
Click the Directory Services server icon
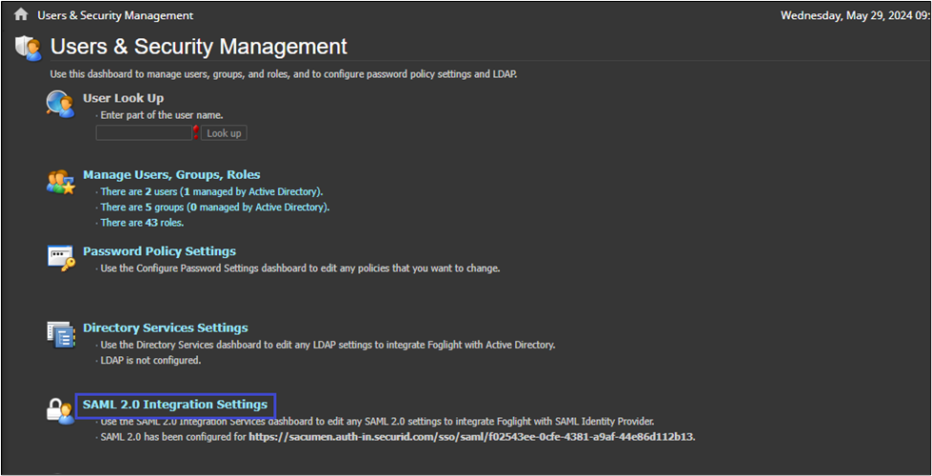pyautogui.click(x=60, y=334)
